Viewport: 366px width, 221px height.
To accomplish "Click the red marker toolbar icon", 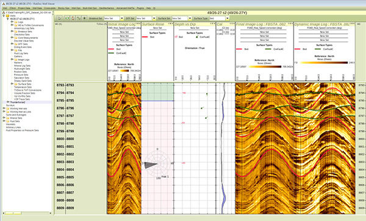I will [73, 18].
